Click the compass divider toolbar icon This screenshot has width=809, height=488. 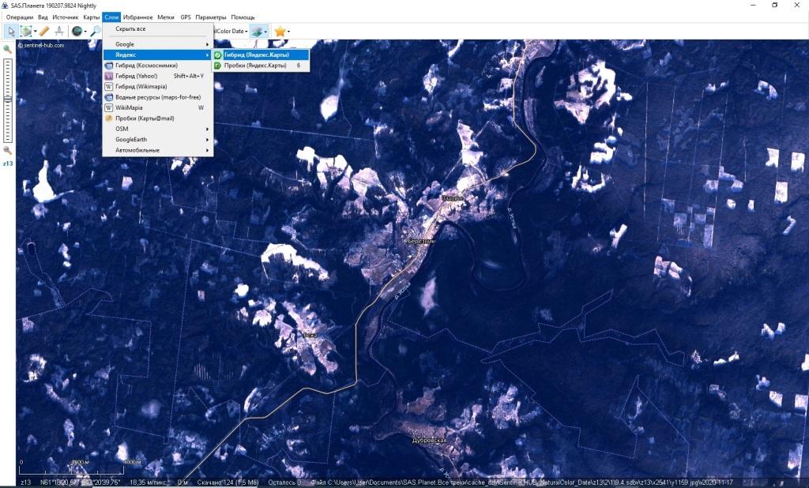tap(59, 31)
